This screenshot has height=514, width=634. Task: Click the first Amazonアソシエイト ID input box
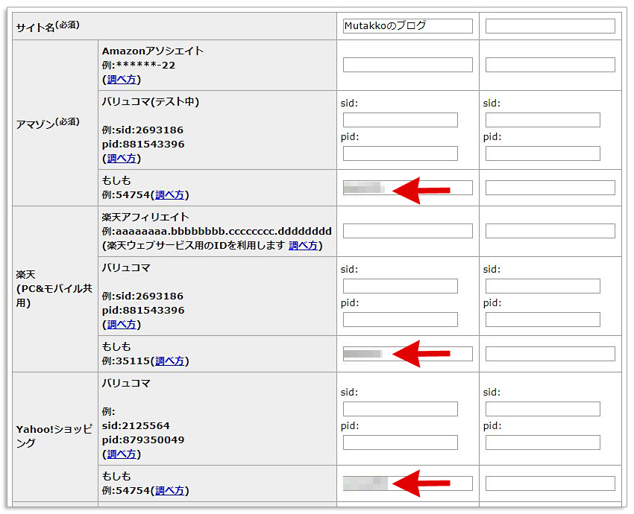pyautogui.click(x=407, y=64)
